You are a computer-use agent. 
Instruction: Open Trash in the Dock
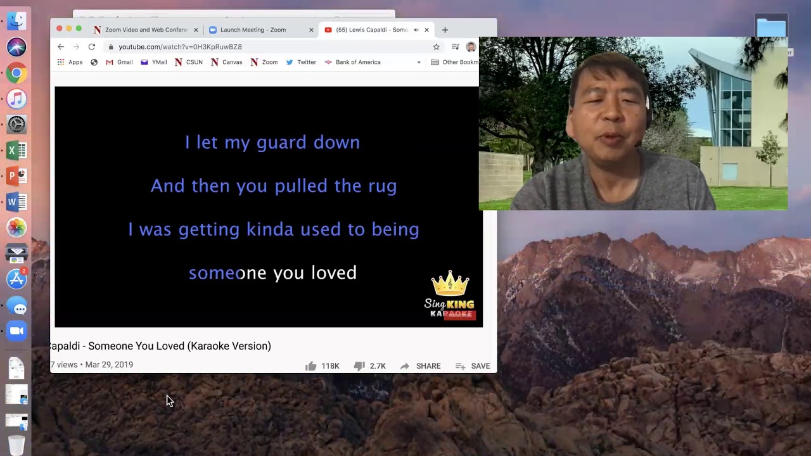[x=16, y=445]
